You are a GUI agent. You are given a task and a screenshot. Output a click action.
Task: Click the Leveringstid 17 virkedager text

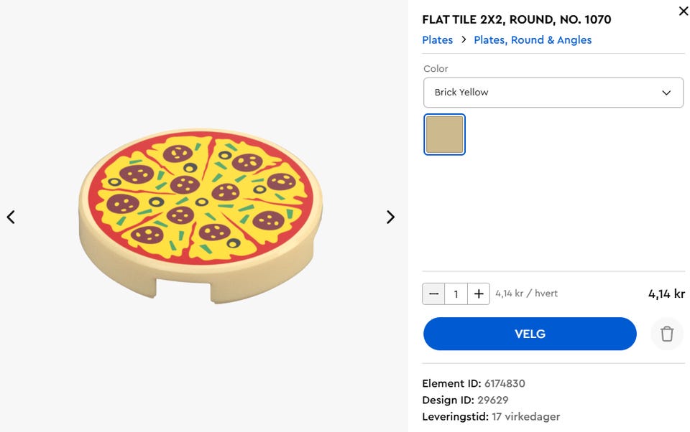(x=491, y=416)
